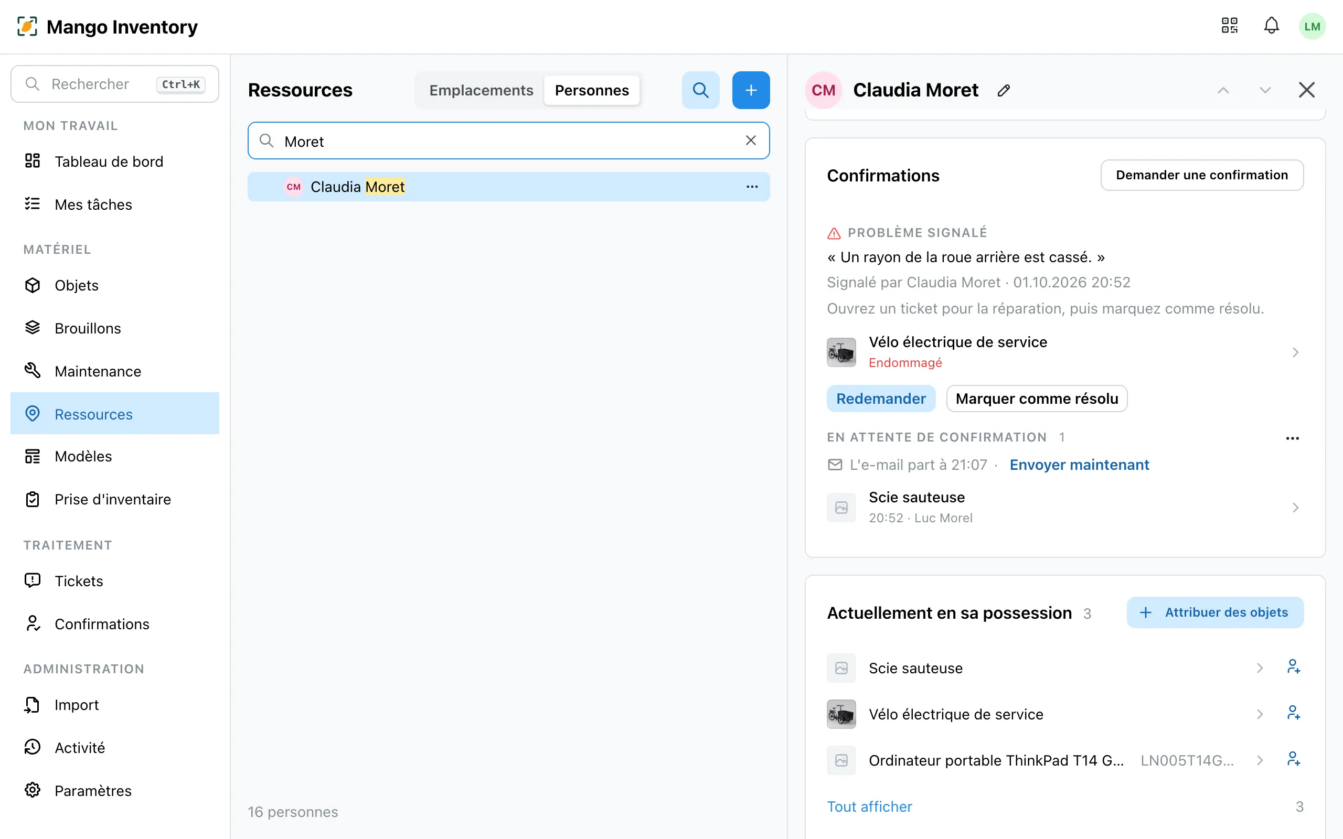Open Prise d'inventaire in the sidebar
Viewport: 1343px width, 839px height.
coord(115,499)
